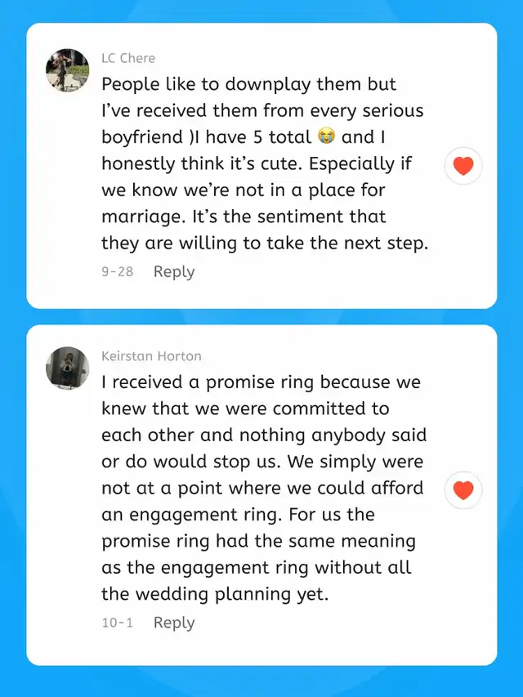Click the 9-28 date stamp

coord(118,271)
